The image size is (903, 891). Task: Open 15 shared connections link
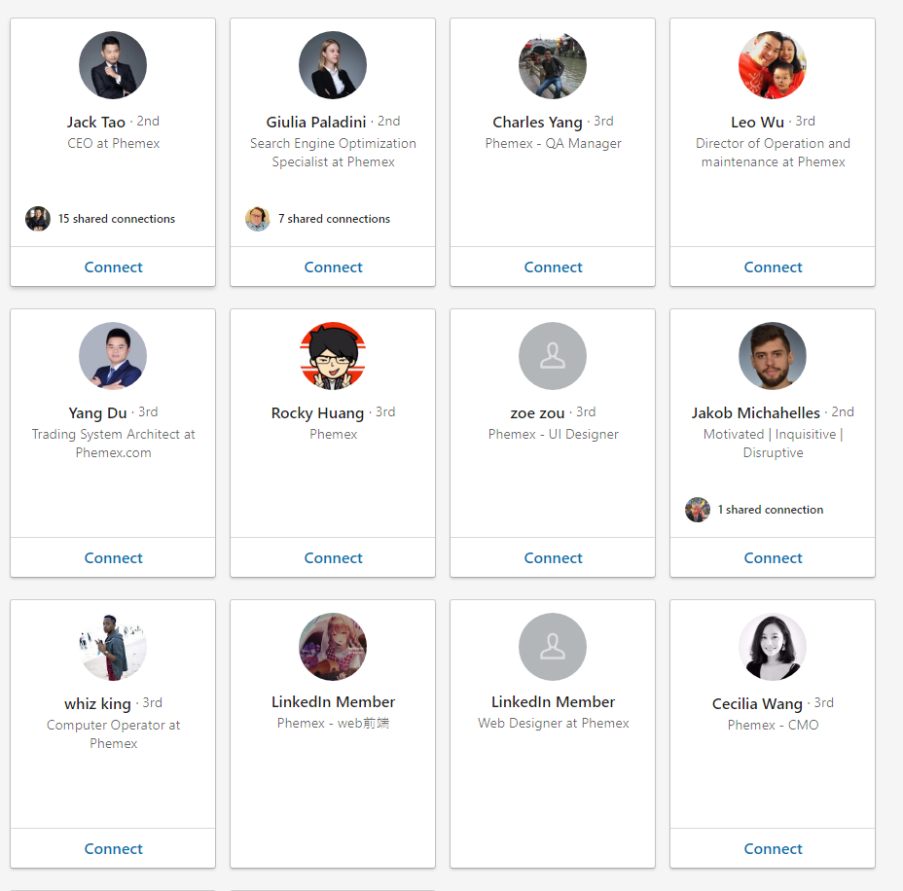click(x=117, y=219)
